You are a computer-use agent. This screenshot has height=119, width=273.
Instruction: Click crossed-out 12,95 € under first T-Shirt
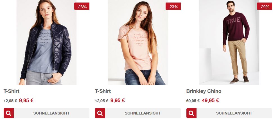coord(10,101)
